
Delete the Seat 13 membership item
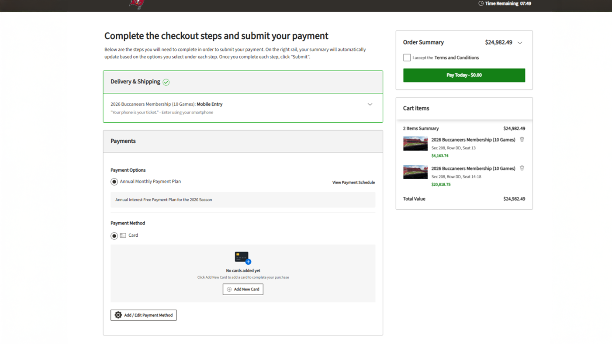(522, 140)
